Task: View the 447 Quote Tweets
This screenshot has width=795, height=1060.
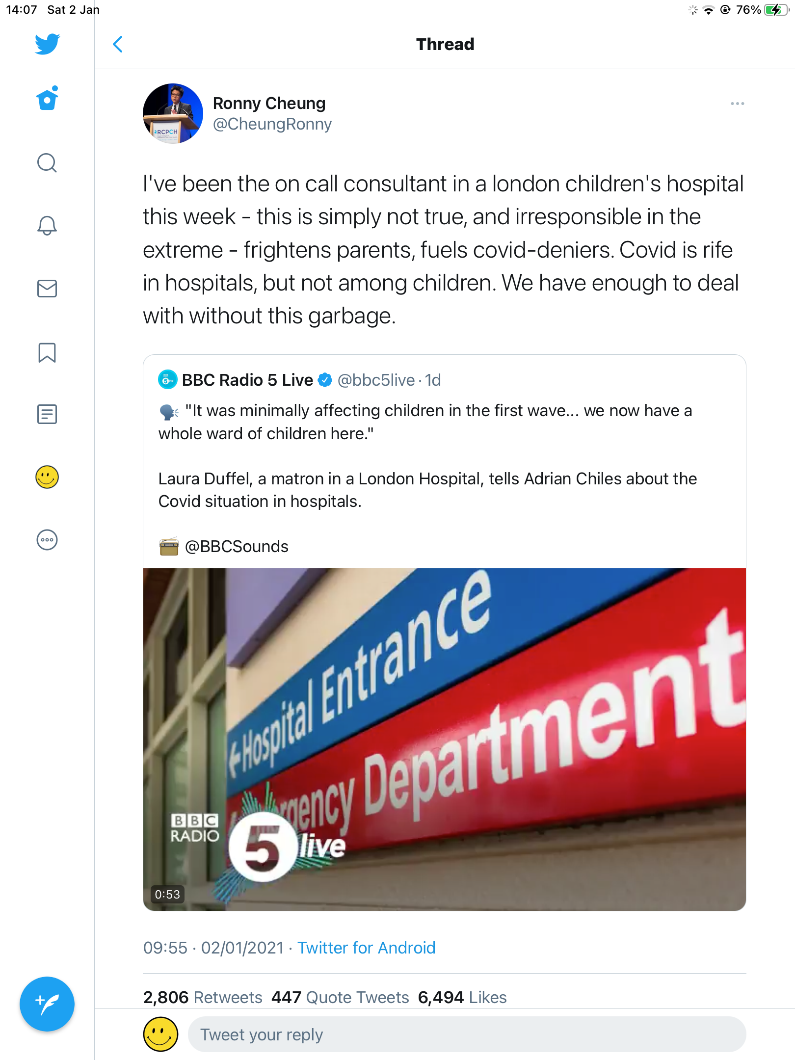Action: [340, 997]
